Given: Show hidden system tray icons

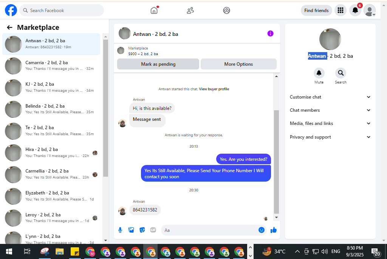Looking at the screenshot, I should click(x=297, y=251).
